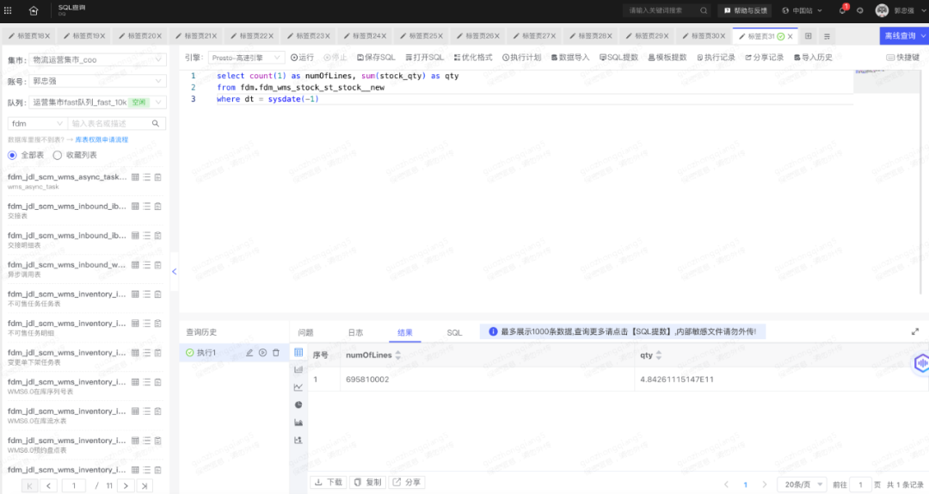Open 执行计划 execution plan
The width and height of the screenshot is (929, 494).
[x=522, y=58]
